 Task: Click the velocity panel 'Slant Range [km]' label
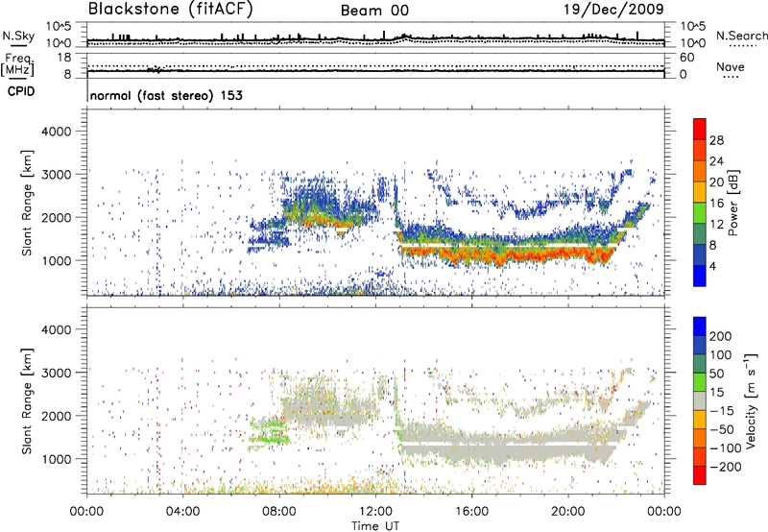click(27, 400)
